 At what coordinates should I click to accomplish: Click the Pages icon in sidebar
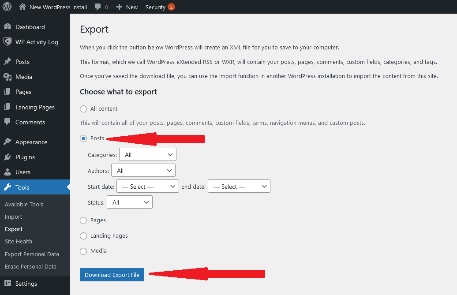[7, 92]
